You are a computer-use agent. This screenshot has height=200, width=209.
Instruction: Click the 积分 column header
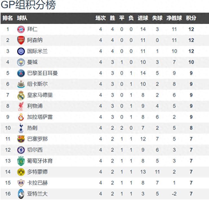pos(191,18)
